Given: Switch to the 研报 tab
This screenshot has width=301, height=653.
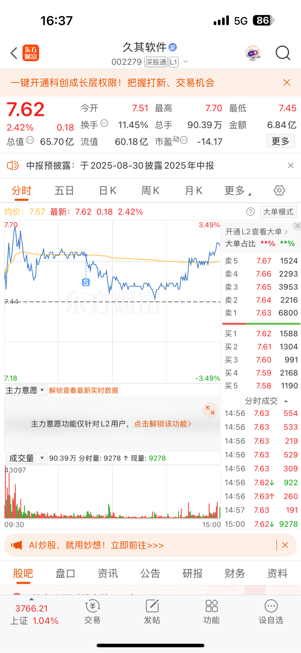Looking at the screenshot, I should click(192, 573).
